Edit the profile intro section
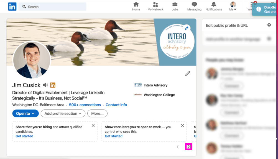The height and width of the screenshot is (159, 278). tap(188, 73)
